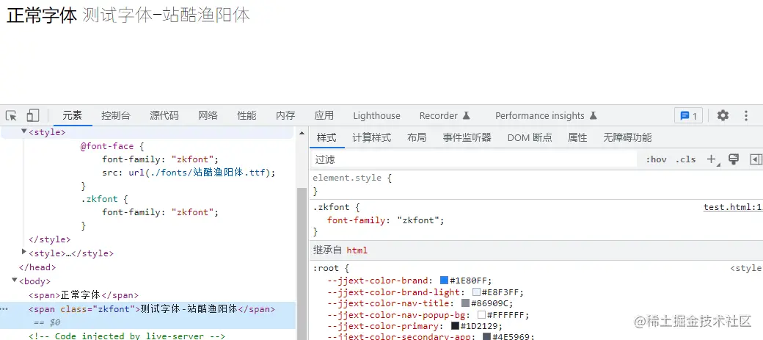The height and width of the screenshot is (340, 763).
Task: Expand the collapsed <style>…</style> node
Action: [x=23, y=252]
